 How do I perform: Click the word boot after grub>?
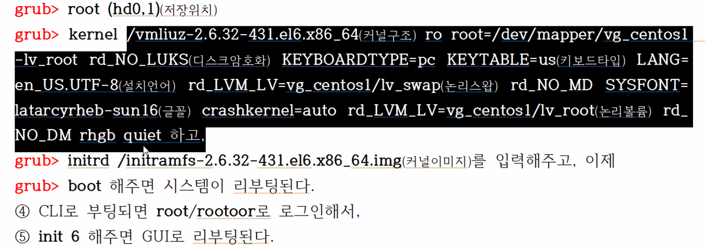[x=85, y=186]
